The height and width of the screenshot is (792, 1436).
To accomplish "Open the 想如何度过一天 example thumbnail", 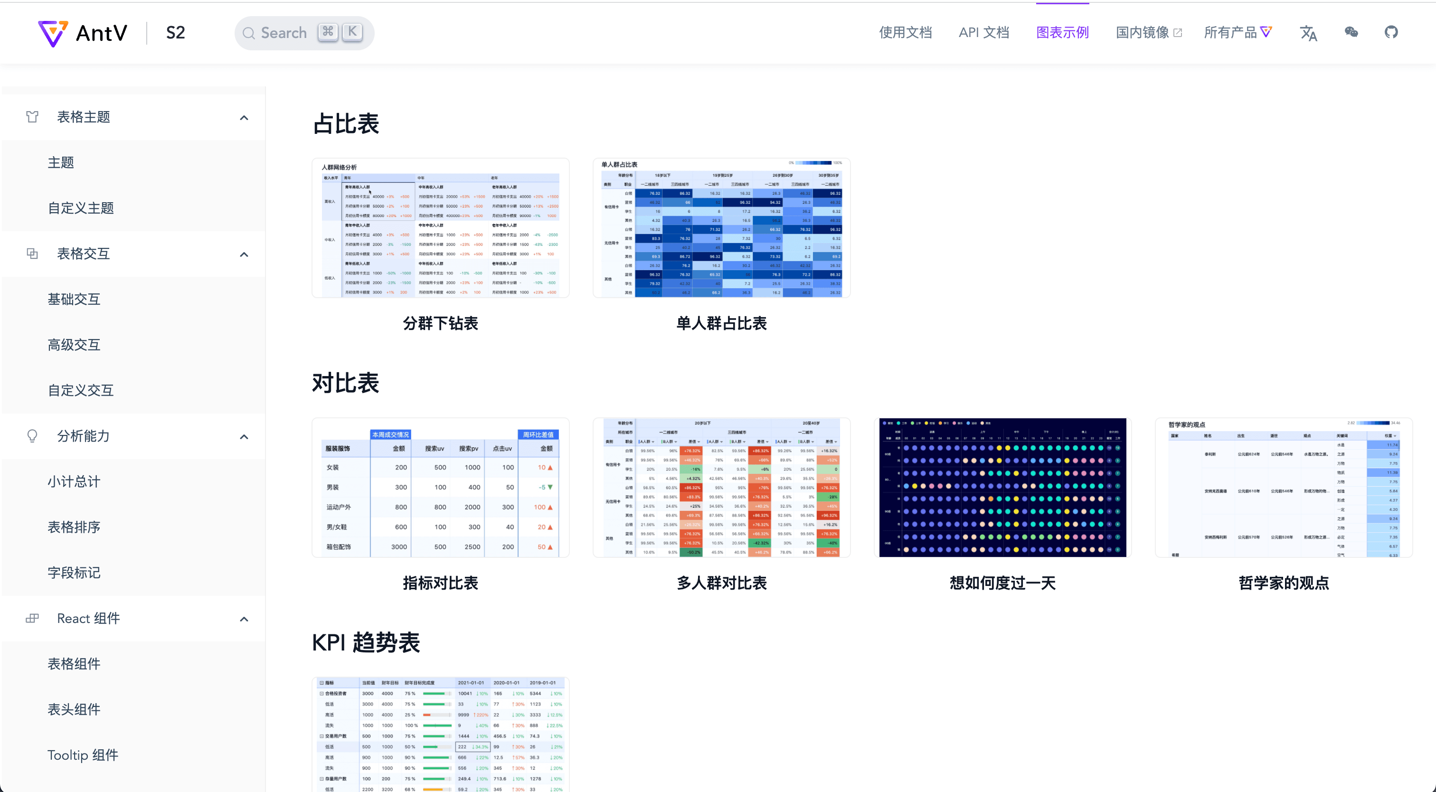I will click(x=1002, y=487).
